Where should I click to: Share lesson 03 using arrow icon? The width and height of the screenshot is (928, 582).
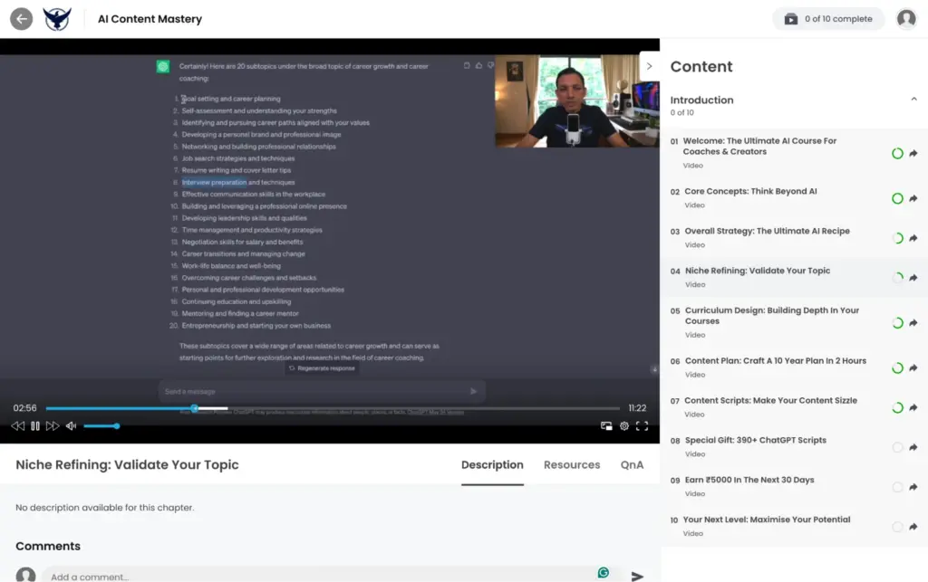click(x=913, y=238)
